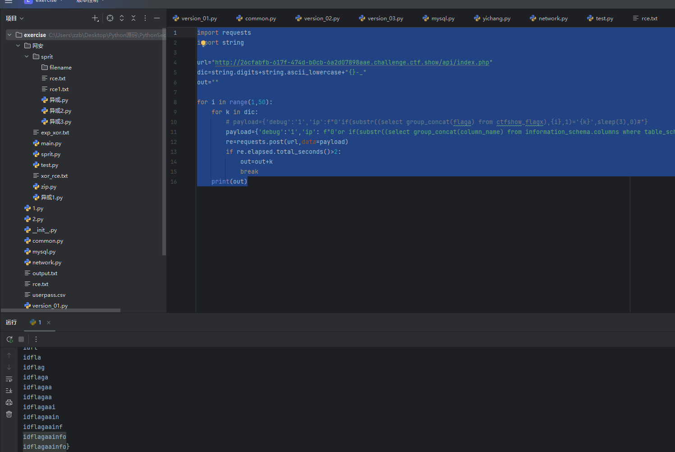The width and height of the screenshot is (675, 452).
Task: Stop the running process
Action: 21,339
